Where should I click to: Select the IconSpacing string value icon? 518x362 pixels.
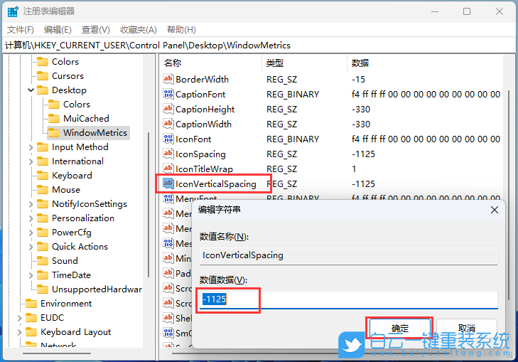168,154
